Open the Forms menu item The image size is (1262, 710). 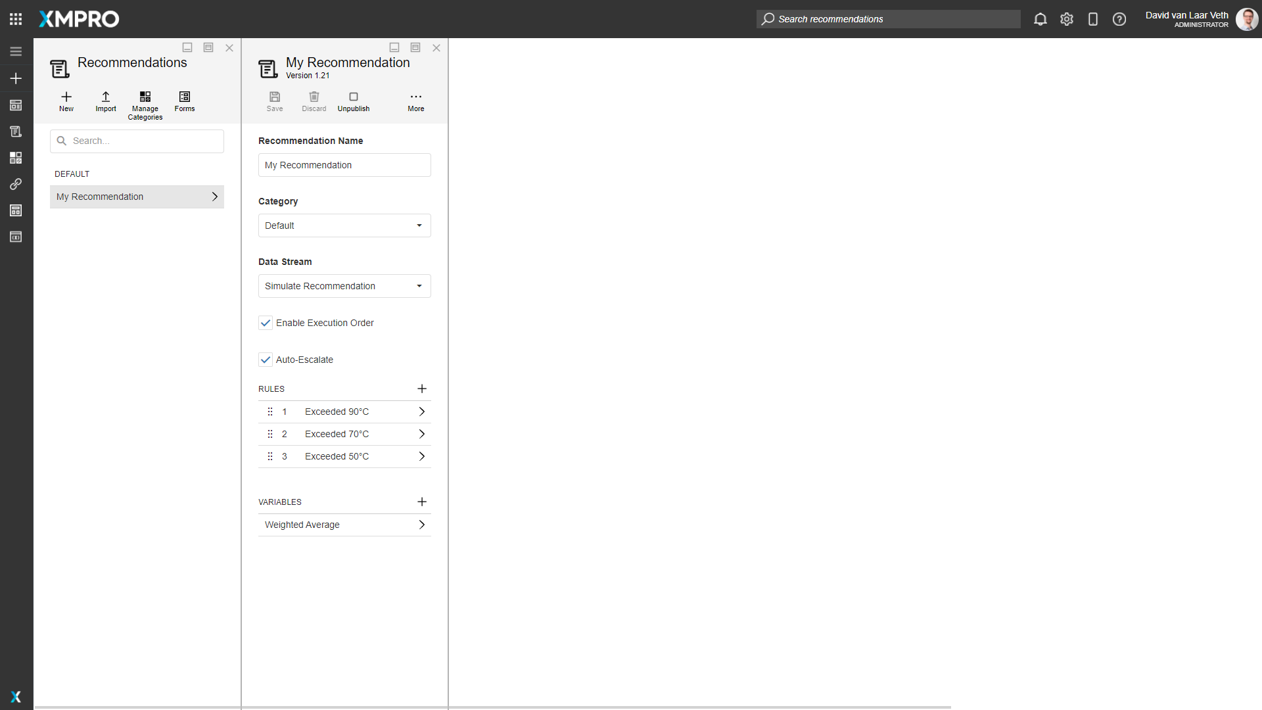coord(185,101)
